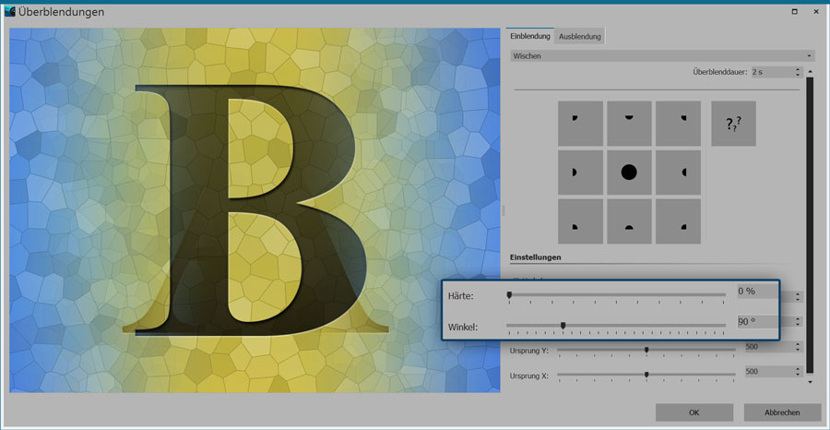Select the top-right corner wipe origin
The height and width of the screenshot is (430, 830).
678,124
